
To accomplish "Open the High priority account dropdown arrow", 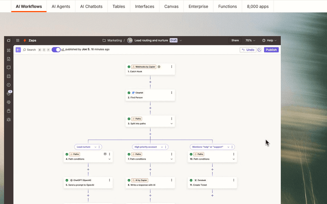I will pyautogui.click(x=162, y=147).
